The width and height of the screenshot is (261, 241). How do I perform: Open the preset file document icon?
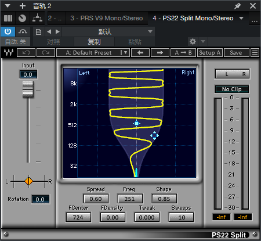(x=38, y=32)
